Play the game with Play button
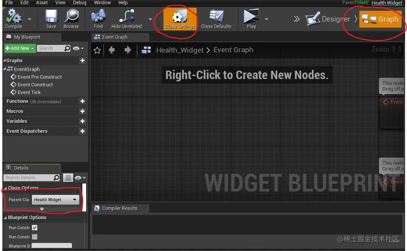407x251 pixels. tap(251, 19)
